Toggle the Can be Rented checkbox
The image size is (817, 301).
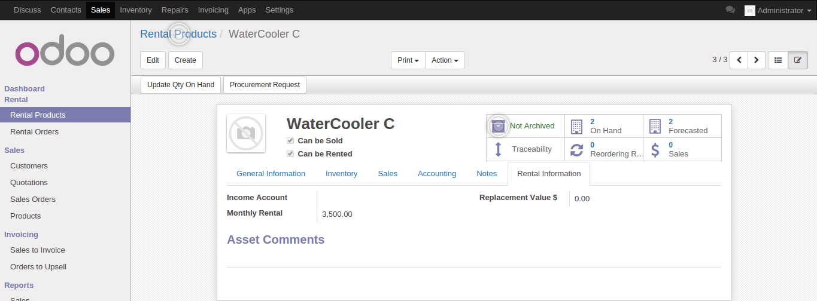(x=290, y=154)
